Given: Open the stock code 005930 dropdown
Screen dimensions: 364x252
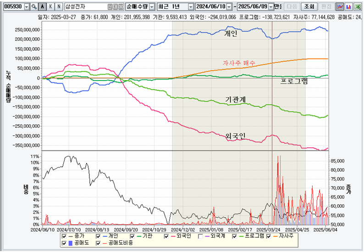Looking at the screenshot, I should (27, 7).
